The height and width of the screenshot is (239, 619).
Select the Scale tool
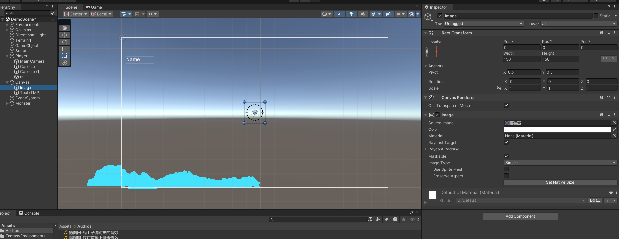65,49
